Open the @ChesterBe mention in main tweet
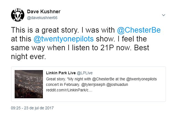Image resolution: width=177 pixels, height=114 pixels. tap(139, 30)
